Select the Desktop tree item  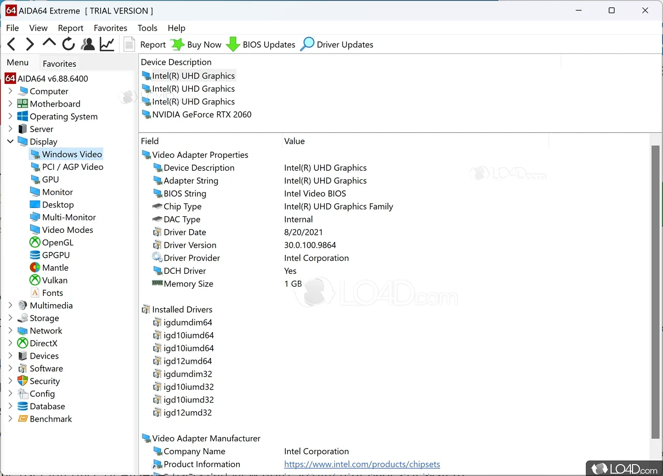[x=52, y=205]
